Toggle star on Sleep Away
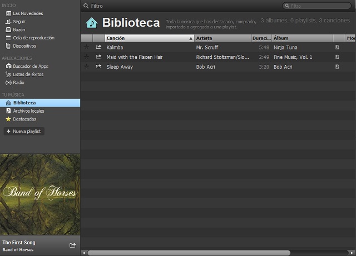 pos(86,67)
